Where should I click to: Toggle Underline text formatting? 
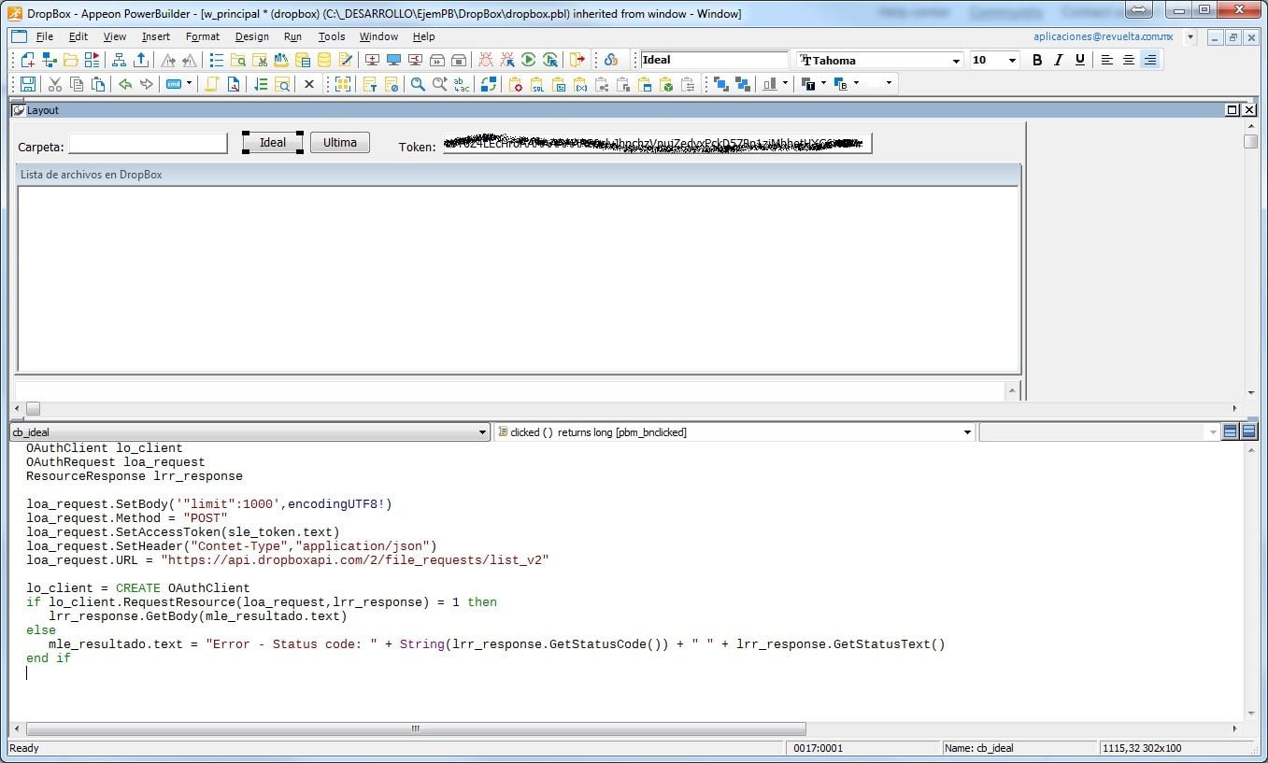click(x=1080, y=60)
